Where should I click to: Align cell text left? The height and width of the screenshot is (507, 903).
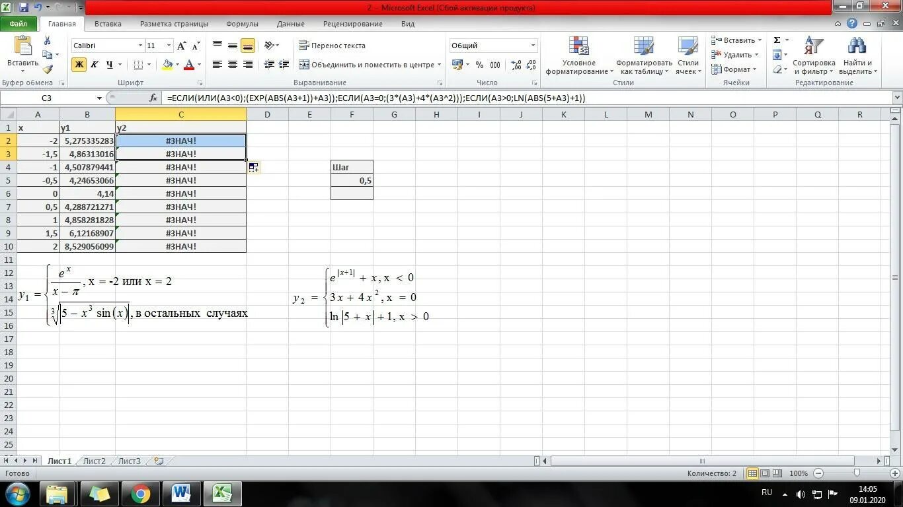217,65
